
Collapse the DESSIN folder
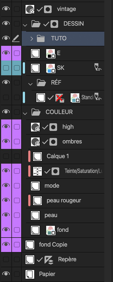click(25, 25)
